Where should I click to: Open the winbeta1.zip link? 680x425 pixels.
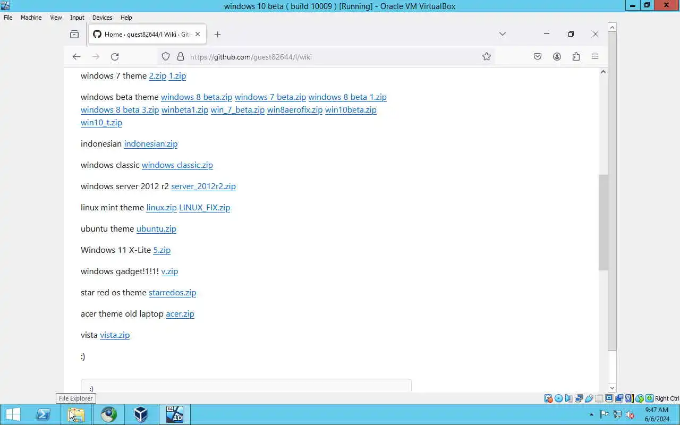pyautogui.click(x=185, y=109)
